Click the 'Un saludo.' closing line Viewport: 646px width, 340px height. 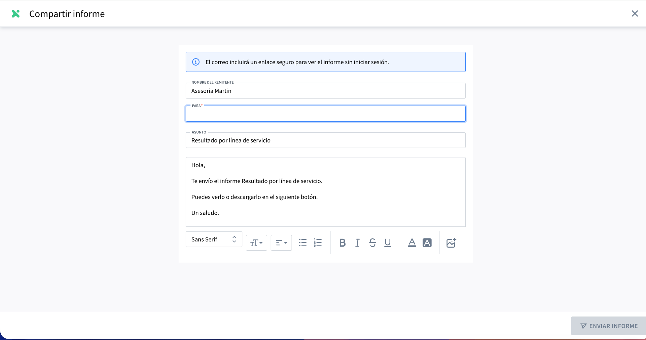coord(205,213)
